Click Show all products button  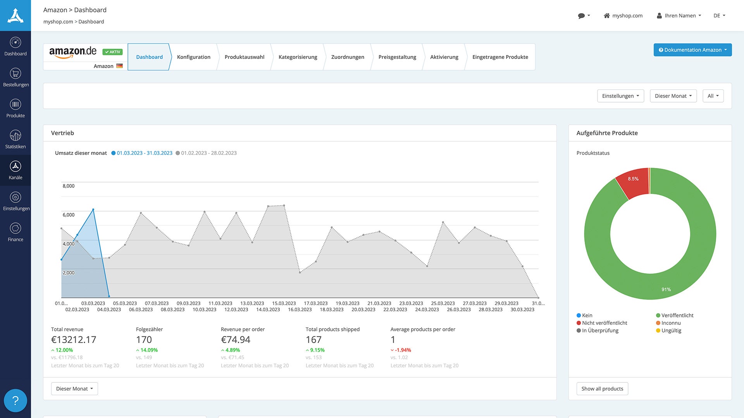[x=602, y=389]
